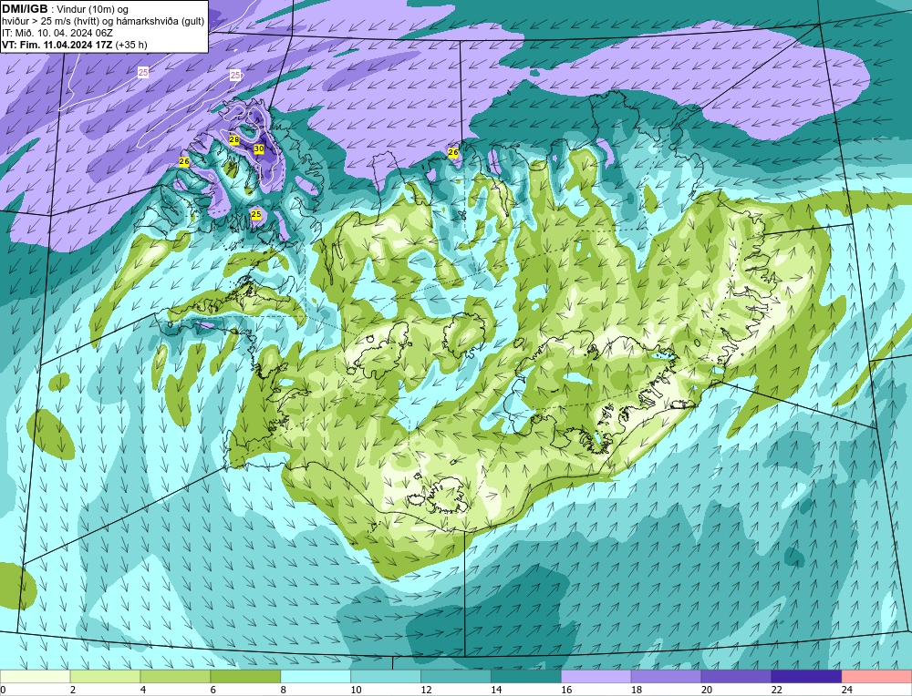Click the 'Vindur (10m) og' header text
Image resolution: width=912 pixels, height=696 pixels.
93,10
